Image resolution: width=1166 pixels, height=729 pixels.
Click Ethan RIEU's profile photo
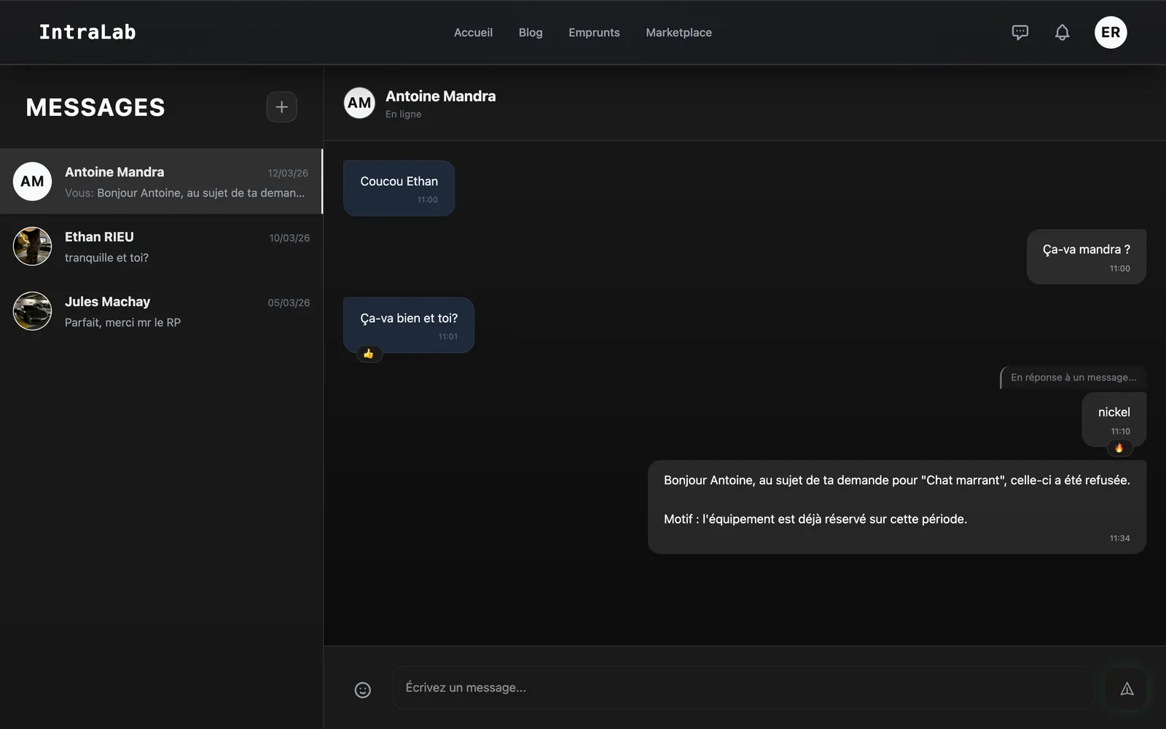coord(32,246)
